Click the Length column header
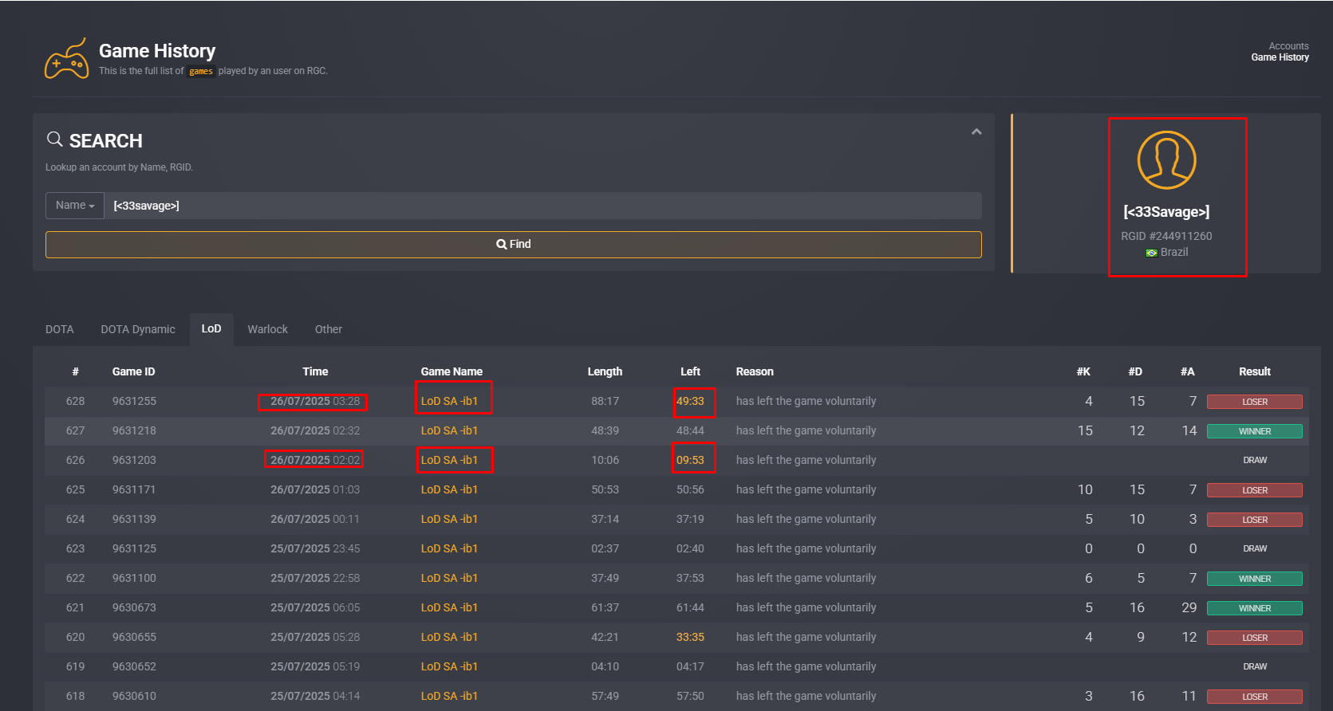Image resolution: width=1333 pixels, height=711 pixels. pyautogui.click(x=605, y=371)
